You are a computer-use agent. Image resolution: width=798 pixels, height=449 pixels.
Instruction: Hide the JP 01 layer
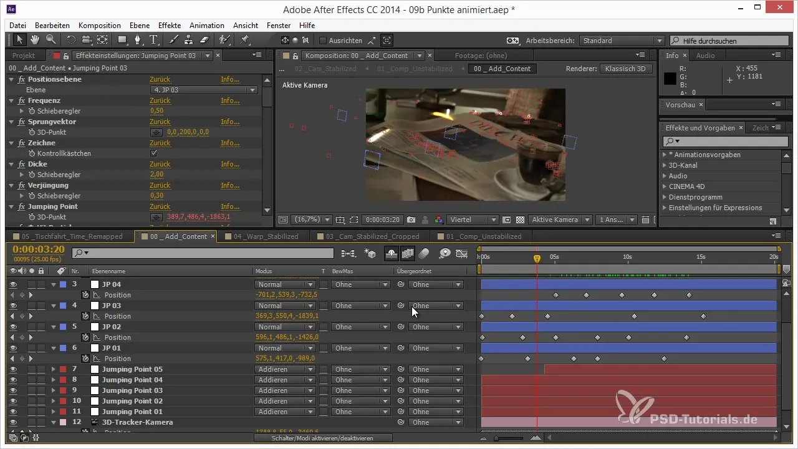[x=14, y=348]
